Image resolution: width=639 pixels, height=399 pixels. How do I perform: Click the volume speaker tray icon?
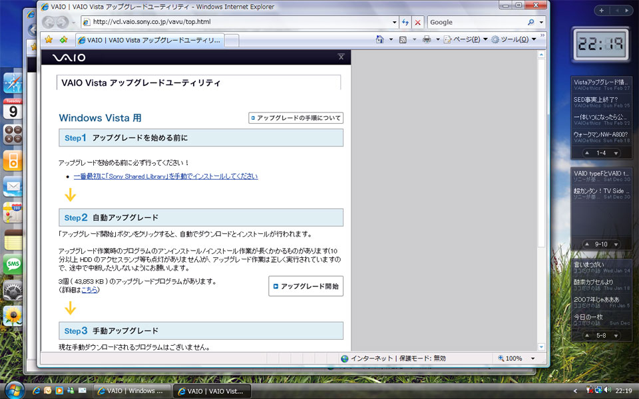(608, 390)
